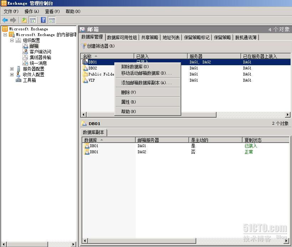
Task: Click the filter funnel icon beside 创建筛选器
Action: click(x=84, y=46)
